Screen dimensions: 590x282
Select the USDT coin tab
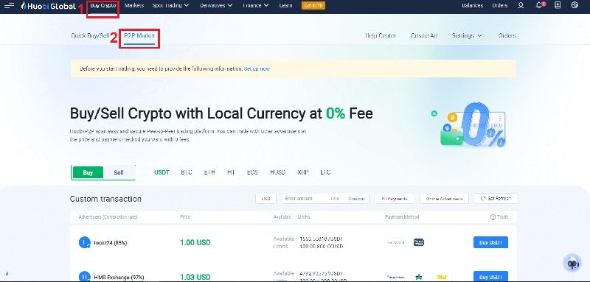162,172
